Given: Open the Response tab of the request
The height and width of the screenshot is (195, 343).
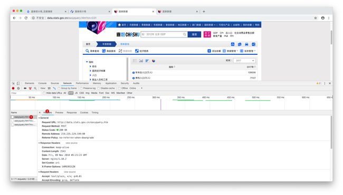Looking at the screenshot, I should point(72,113).
